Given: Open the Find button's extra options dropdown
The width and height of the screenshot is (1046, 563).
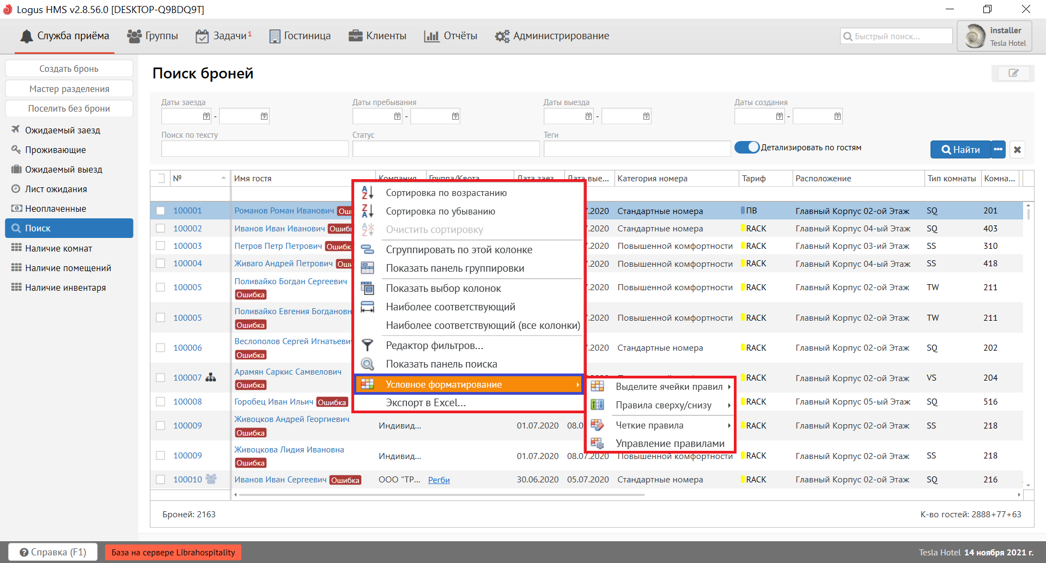Looking at the screenshot, I should (998, 150).
